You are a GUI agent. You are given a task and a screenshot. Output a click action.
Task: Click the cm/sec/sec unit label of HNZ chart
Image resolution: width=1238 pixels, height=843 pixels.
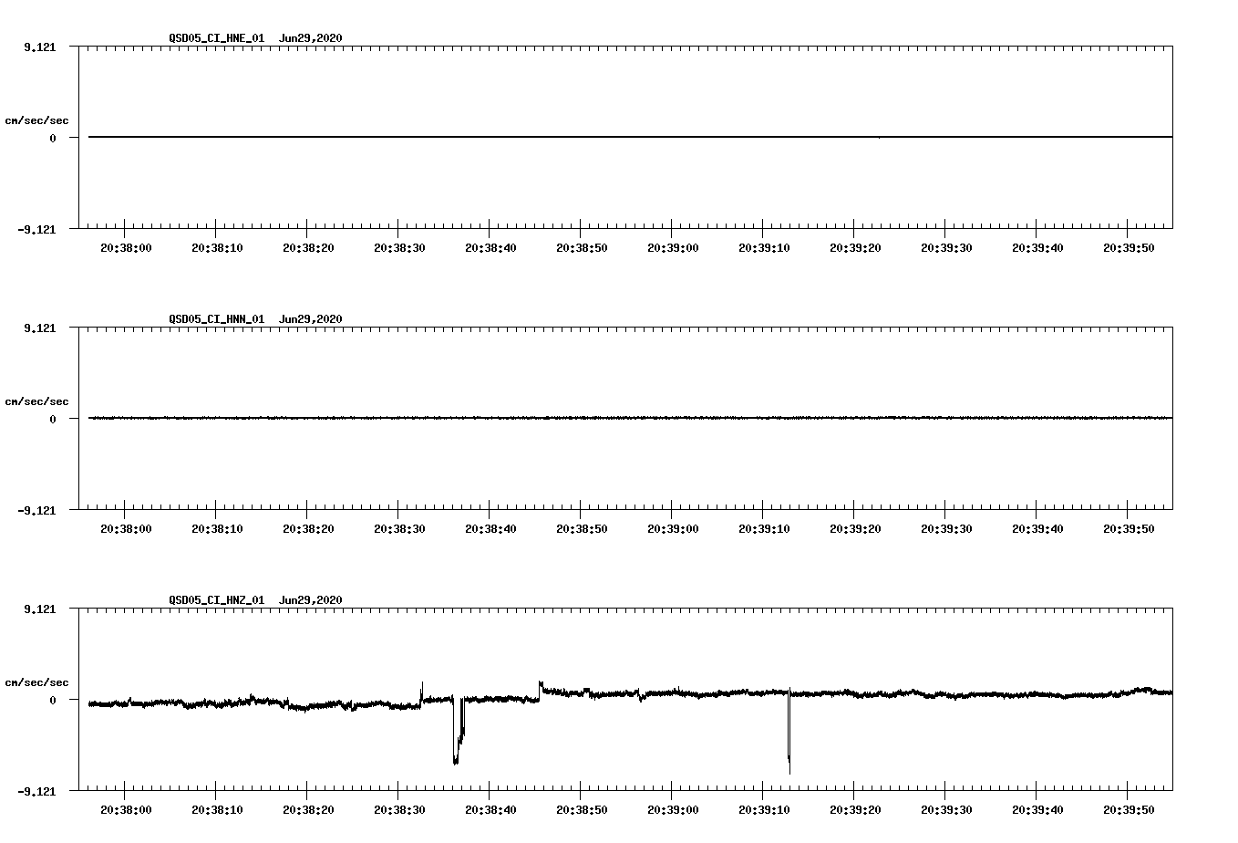pyautogui.click(x=36, y=682)
